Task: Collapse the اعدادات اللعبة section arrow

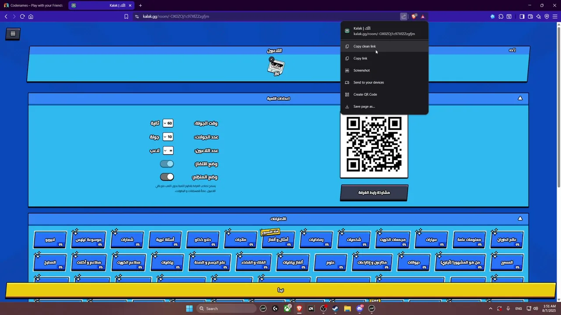Action: [520, 98]
